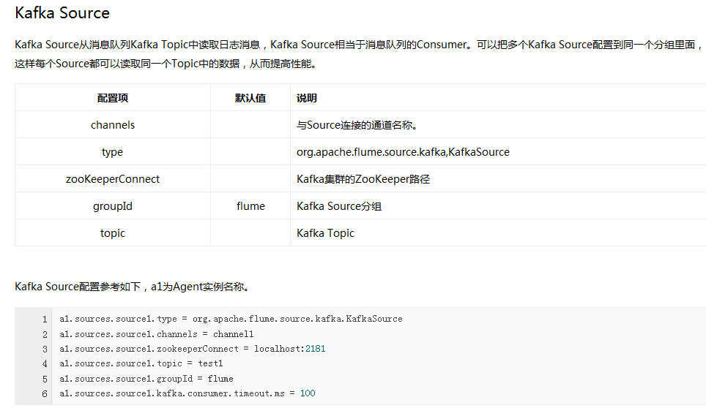The image size is (706, 408).
Task: Click line number 1 in code gutter
Action: click(45, 320)
